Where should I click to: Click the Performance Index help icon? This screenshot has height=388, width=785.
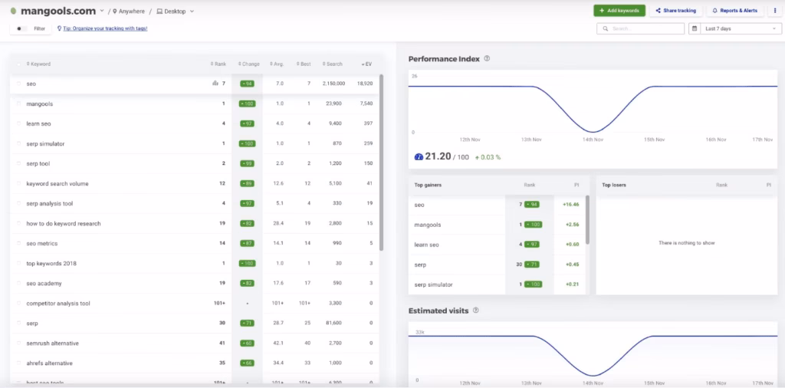click(488, 58)
